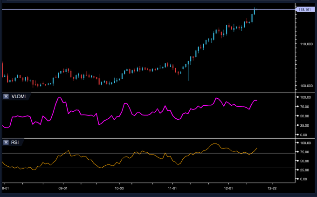
Task: Click the 12-22 date axis label
Action: point(272,188)
